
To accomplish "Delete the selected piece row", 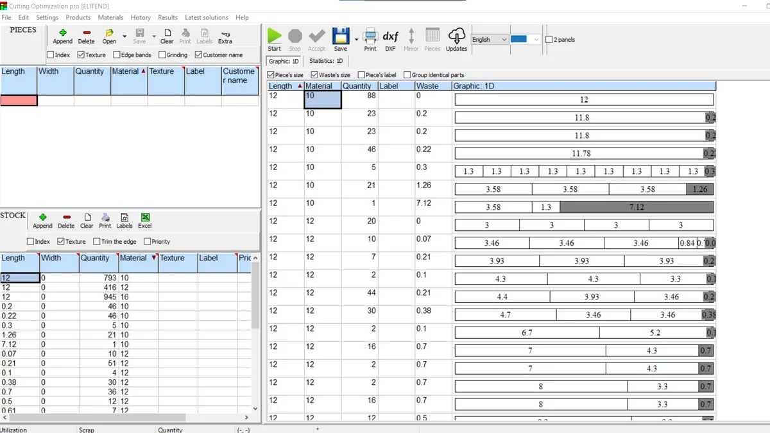I will click(x=86, y=36).
